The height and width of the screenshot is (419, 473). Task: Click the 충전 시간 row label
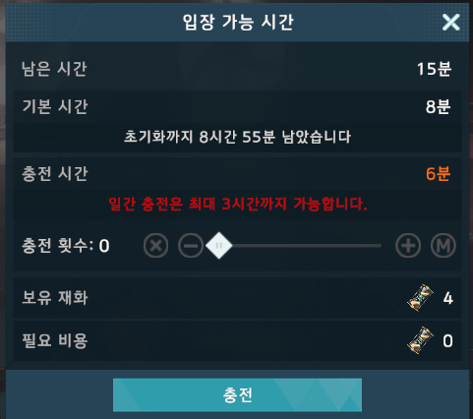pyautogui.click(x=55, y=174)
